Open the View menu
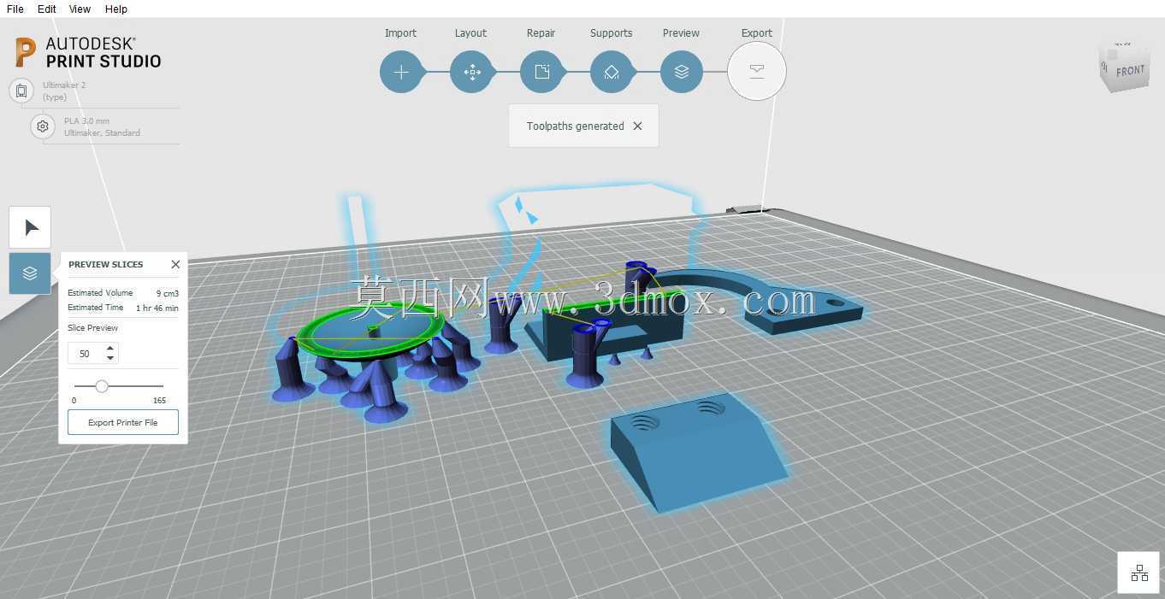Image resolution: width=1165 pixels, height=599 pixels. coord(80,9)
